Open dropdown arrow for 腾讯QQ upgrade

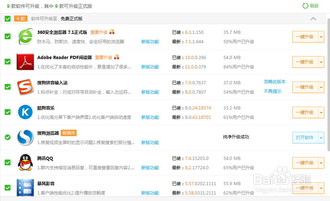321,163
